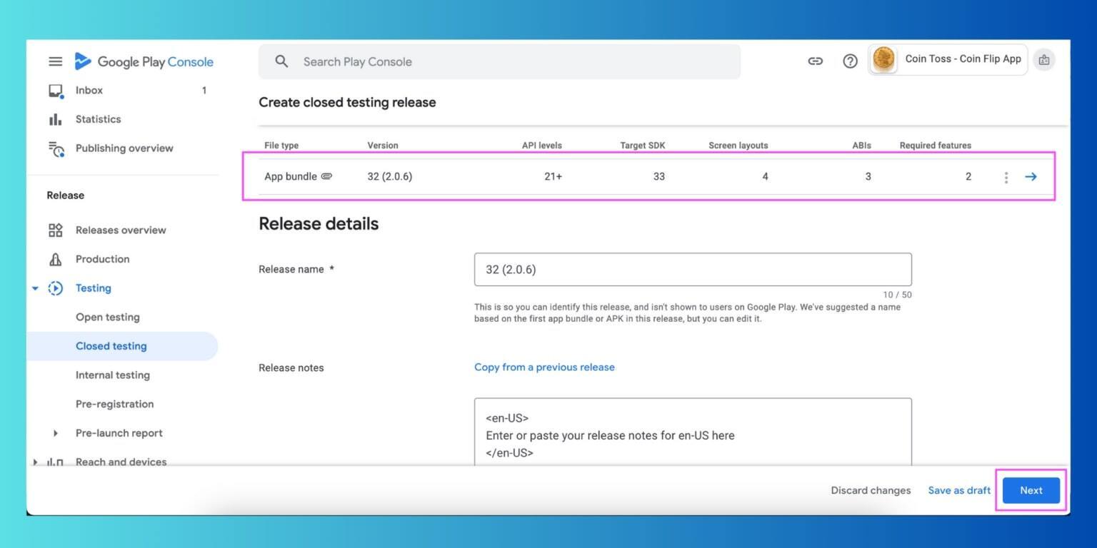This screenshot has width=1097, height=548.
Task: Select Open testing
Action: pos(108,317)
